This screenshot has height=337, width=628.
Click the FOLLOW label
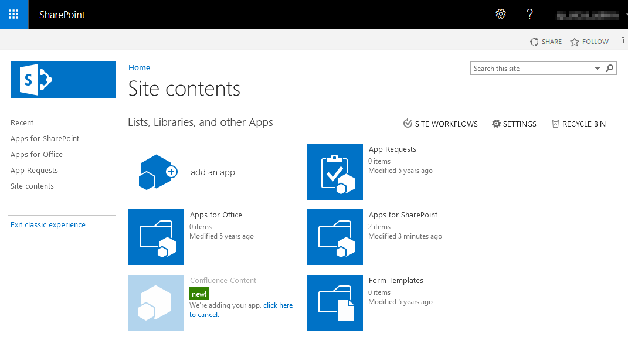(x=595, y=42)
